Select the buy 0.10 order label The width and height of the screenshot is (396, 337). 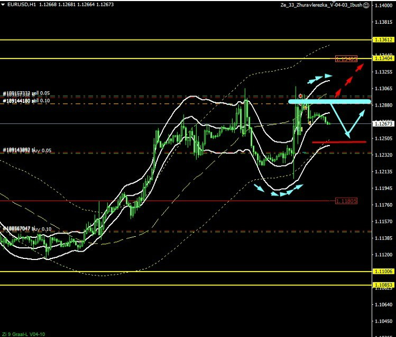point(26,228)
